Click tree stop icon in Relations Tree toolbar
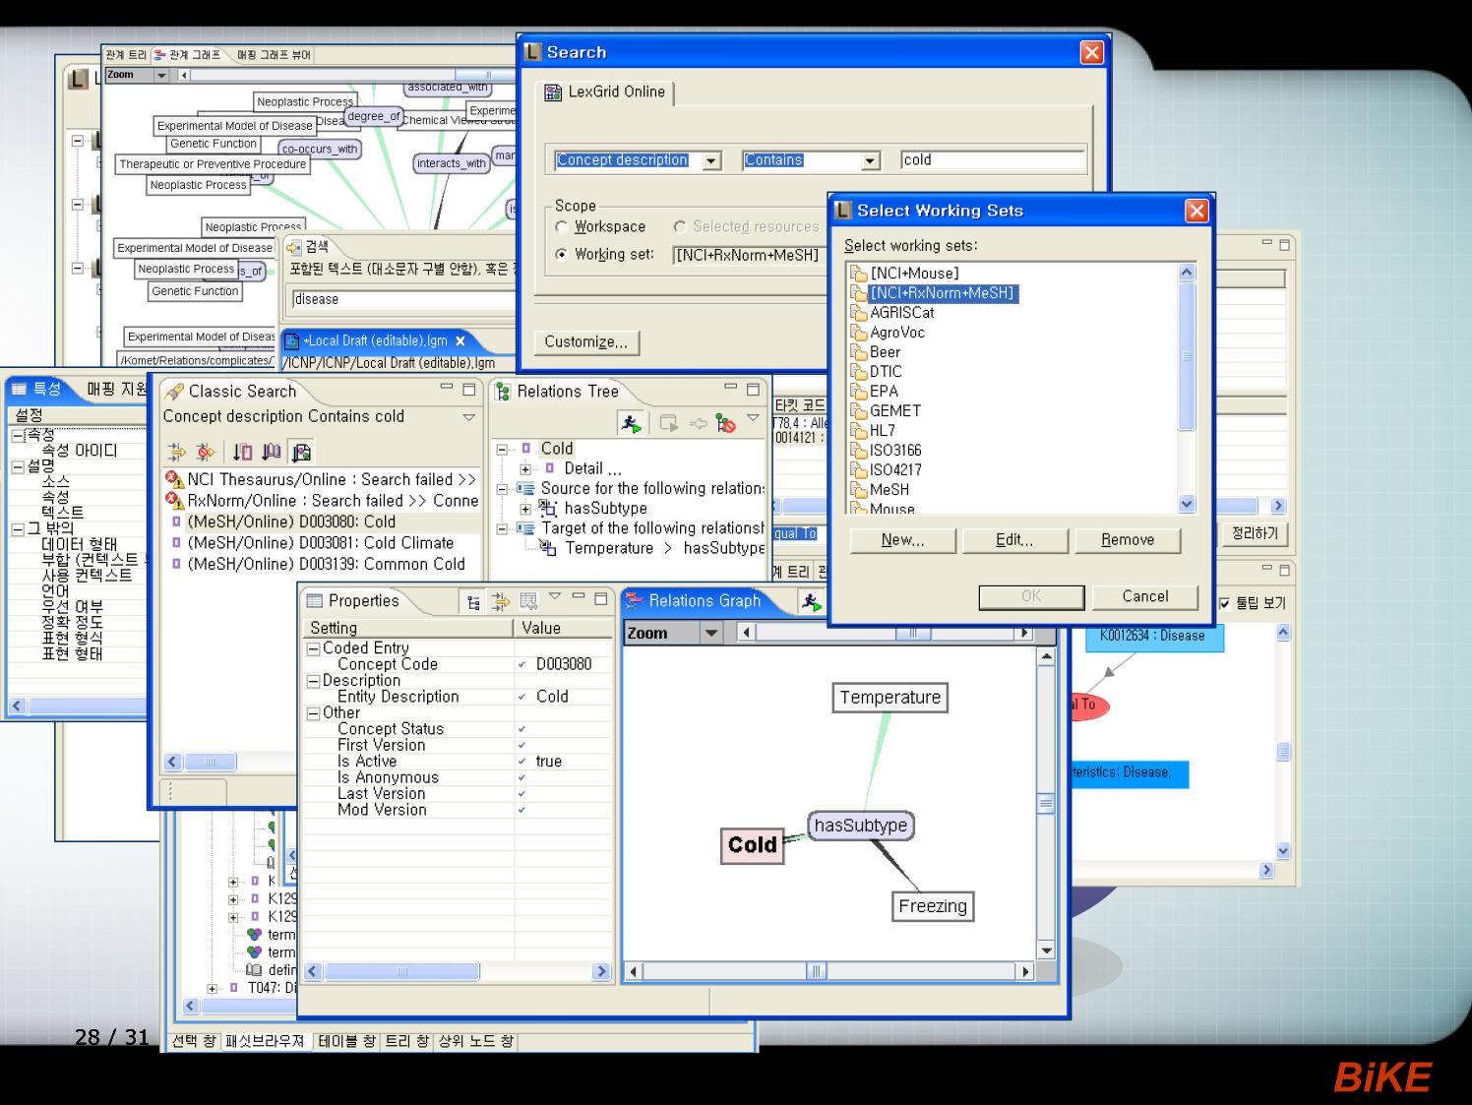This screenshot has width=1472, height=1105. point(725,424)
